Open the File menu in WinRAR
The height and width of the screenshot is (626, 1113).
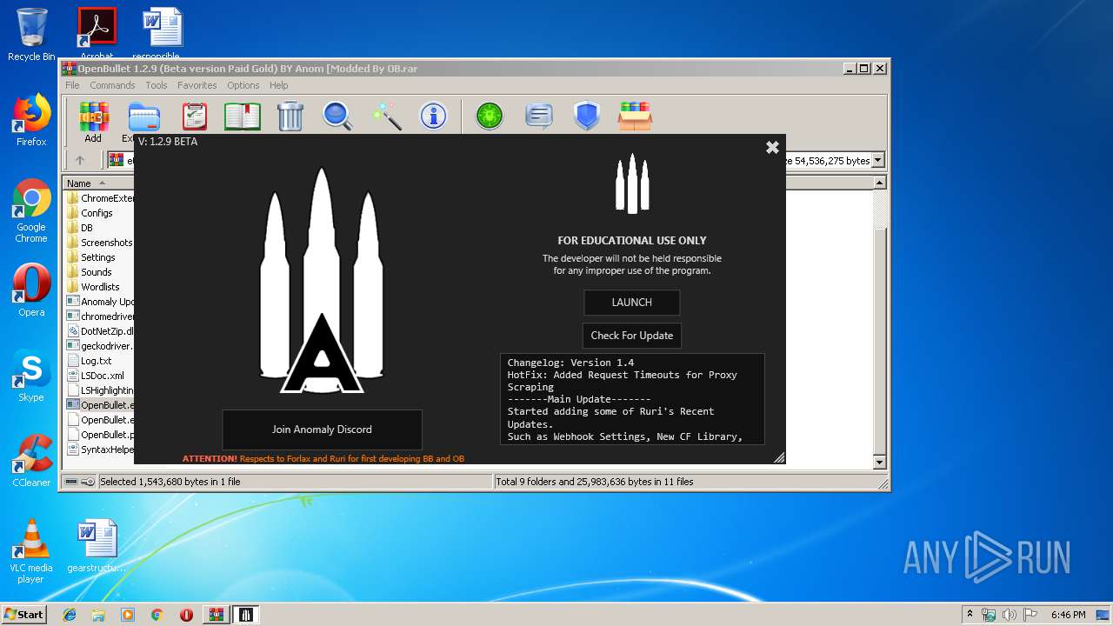[72, 85]
